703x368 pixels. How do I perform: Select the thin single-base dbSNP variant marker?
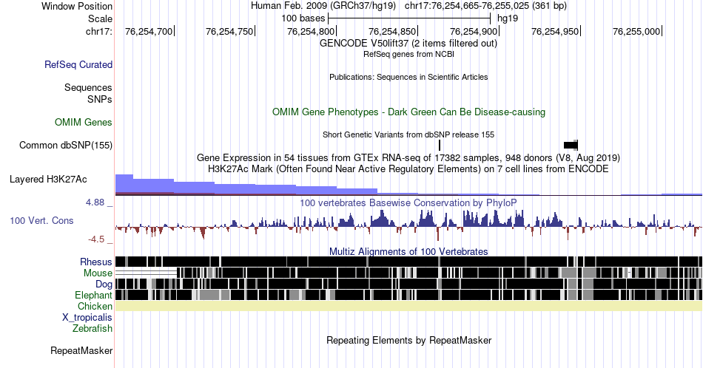440,145
